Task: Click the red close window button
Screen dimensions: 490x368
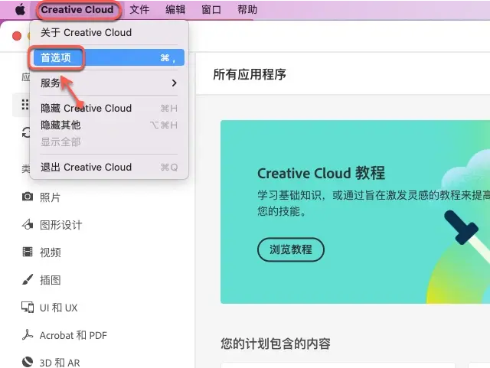Action: tap(17, 36)
